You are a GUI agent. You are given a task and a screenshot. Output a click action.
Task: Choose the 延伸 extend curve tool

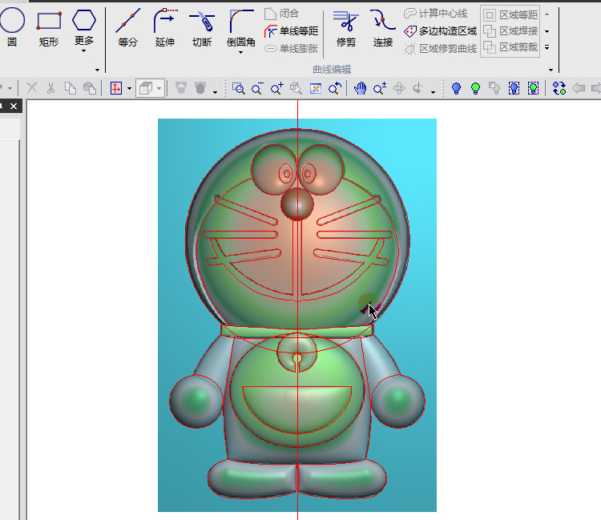pos(165,27)
